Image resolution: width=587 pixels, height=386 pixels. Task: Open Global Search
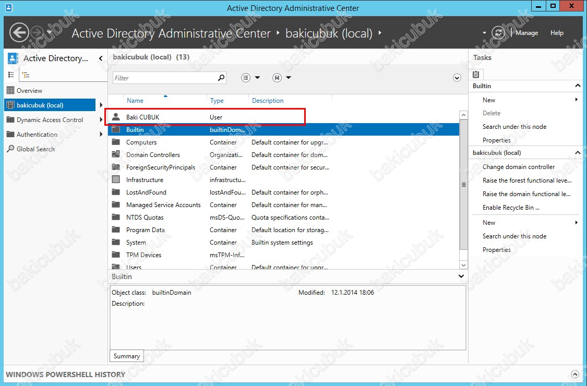(x=35, y=149)
